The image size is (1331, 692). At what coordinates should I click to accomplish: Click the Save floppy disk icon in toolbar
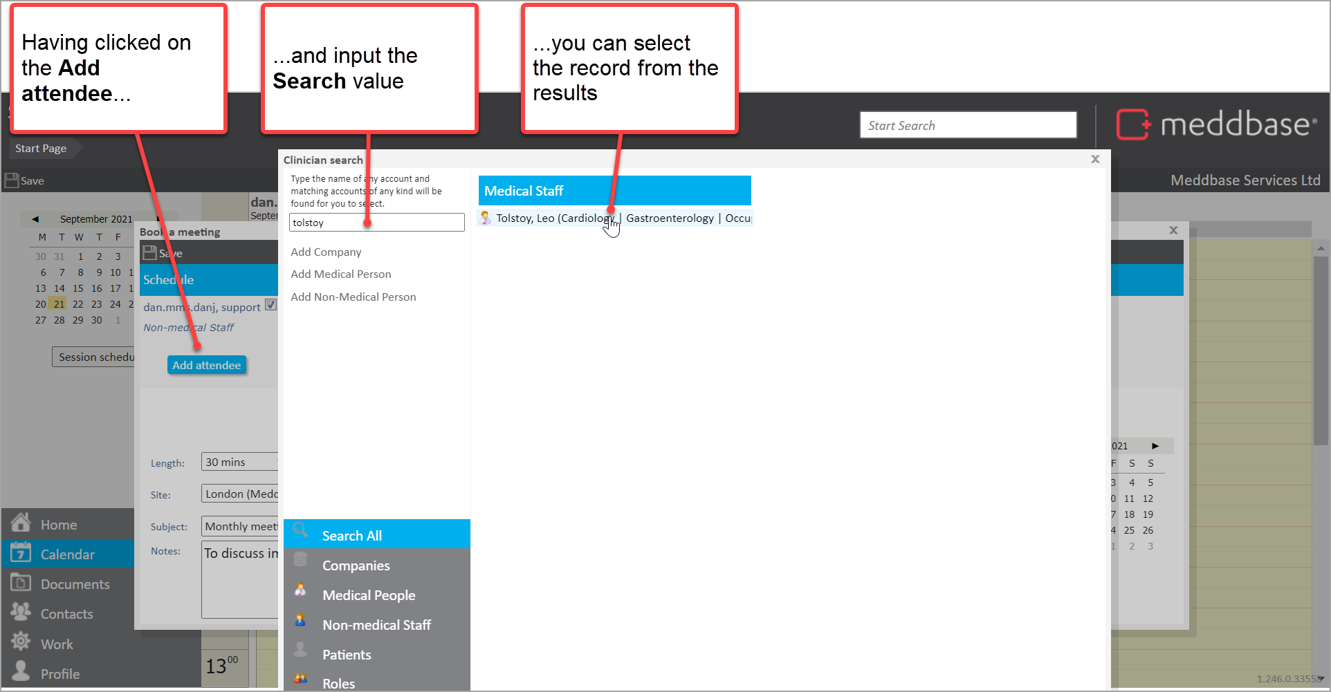tap(12, 180)
